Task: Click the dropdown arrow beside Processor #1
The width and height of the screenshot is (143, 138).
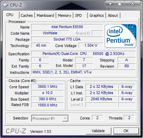Action: tap(65, 118)
